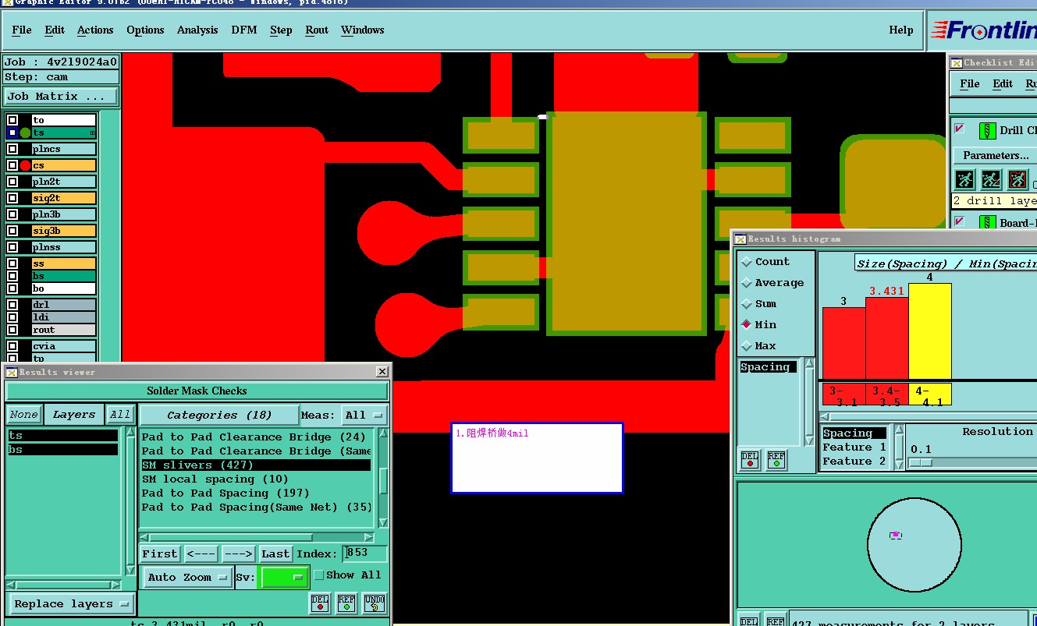This screenshot has height=626, width=1037.
Task: Click the DEL icon in Results histogram
Action: click(x=750, y=460)
